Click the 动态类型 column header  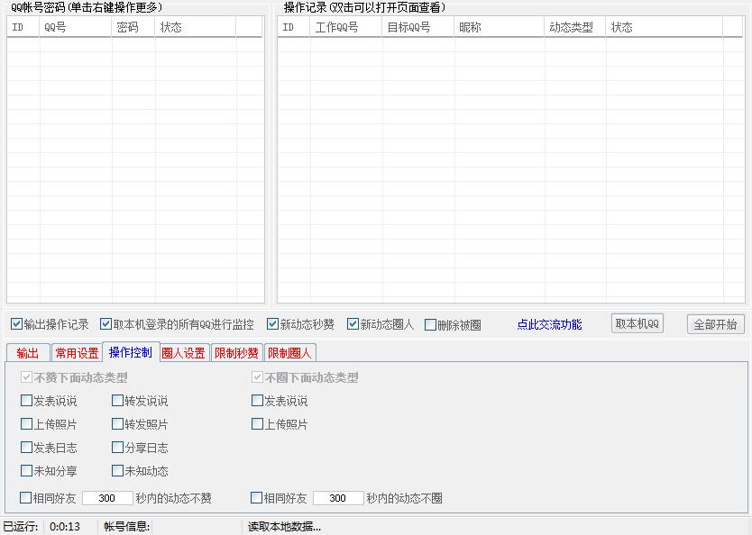pyautogui.click(x=575, y=27)
